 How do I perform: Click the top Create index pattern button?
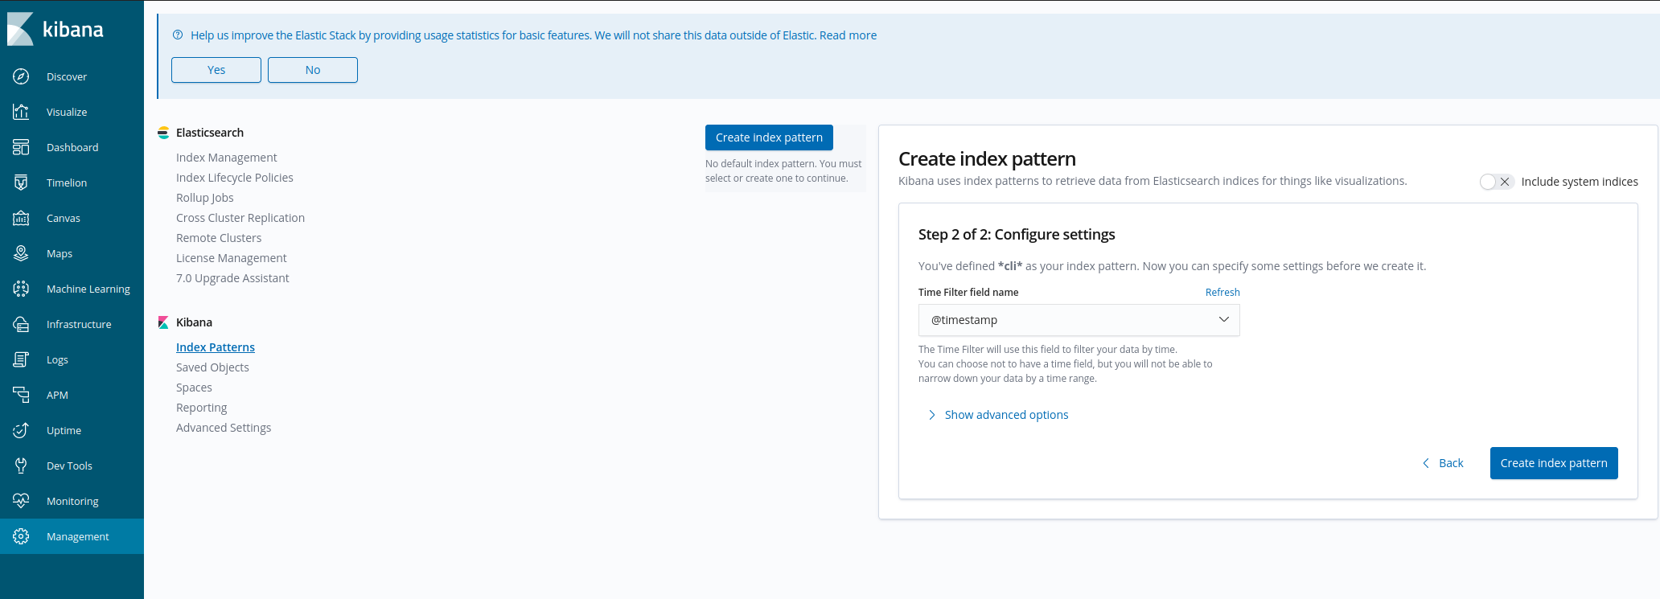pyautogui.click(x=769, y=137)
